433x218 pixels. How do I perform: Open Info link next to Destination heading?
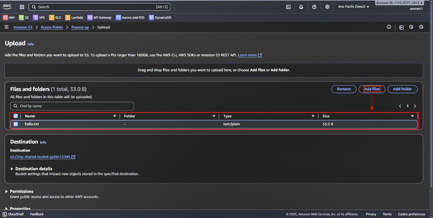tap(43, 142)
